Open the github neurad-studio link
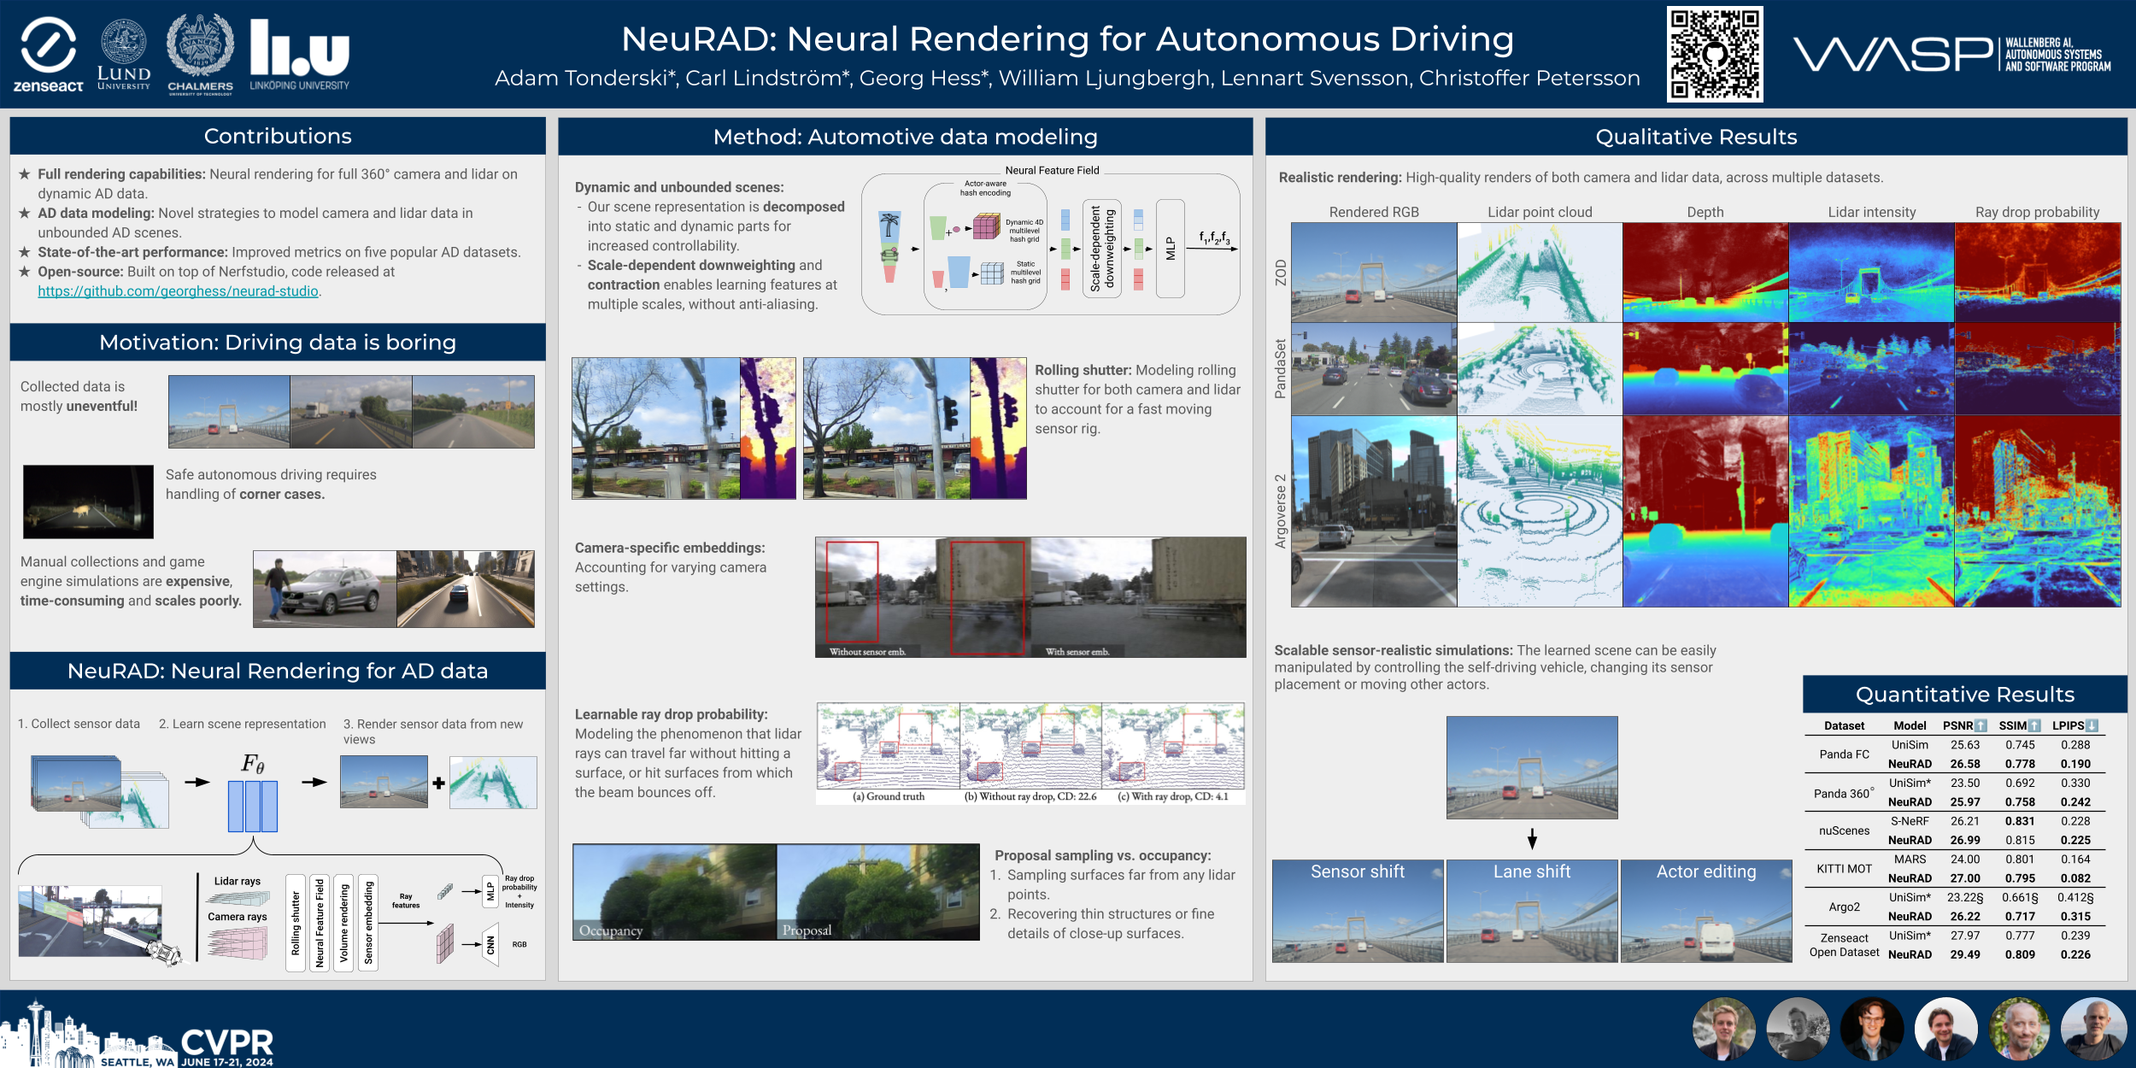The height and width of the screenshot is (1068, 2136). click(x=178, y=291)
